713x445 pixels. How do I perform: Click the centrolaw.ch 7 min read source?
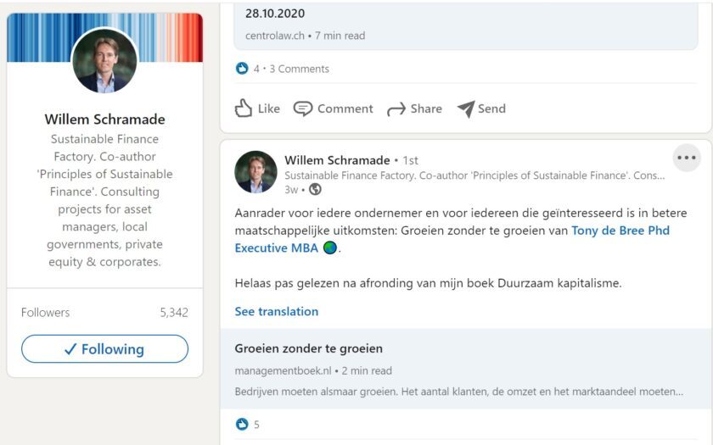point(305,36)
